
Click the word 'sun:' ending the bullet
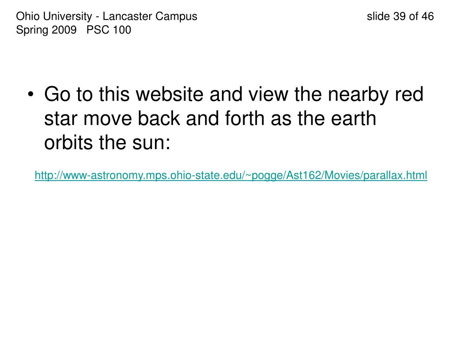point(151,143)
